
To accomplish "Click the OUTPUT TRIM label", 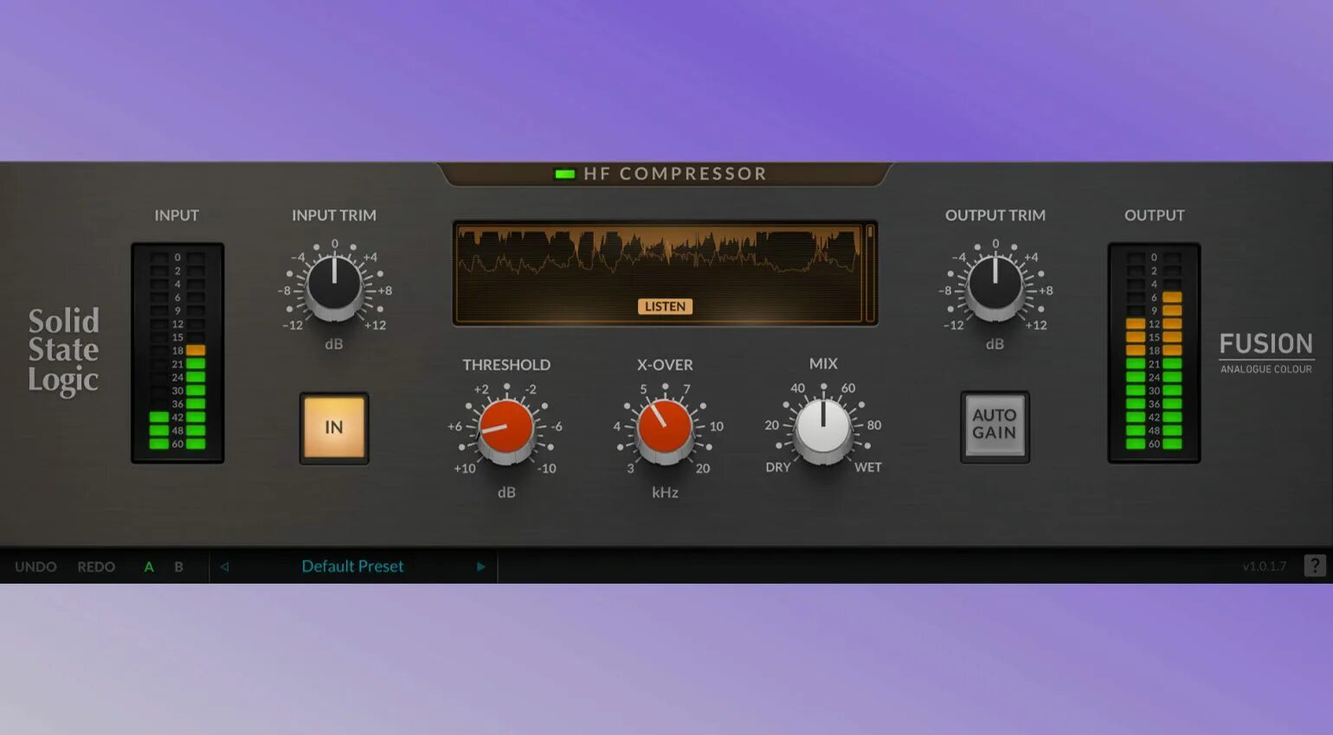I will tap(995, 215).
